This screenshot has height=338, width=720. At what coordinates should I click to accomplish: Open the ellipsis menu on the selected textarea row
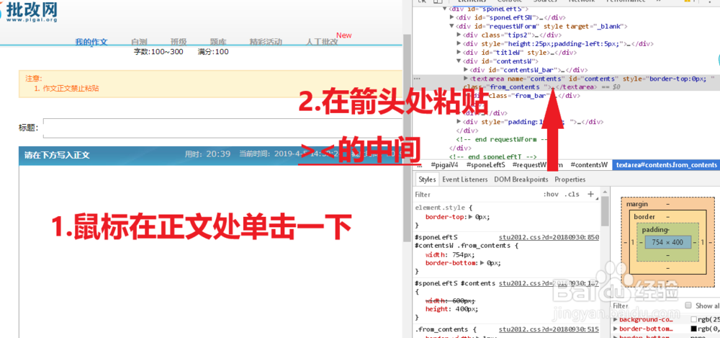pyautogui.click(x=417, y=79)
